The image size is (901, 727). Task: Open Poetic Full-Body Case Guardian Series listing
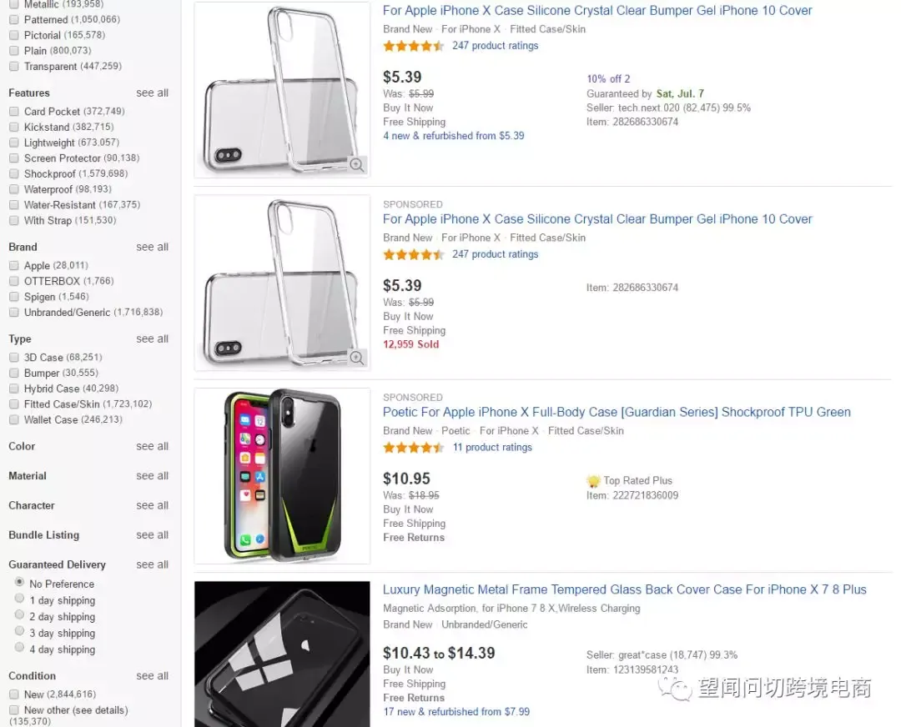(617, 413)
